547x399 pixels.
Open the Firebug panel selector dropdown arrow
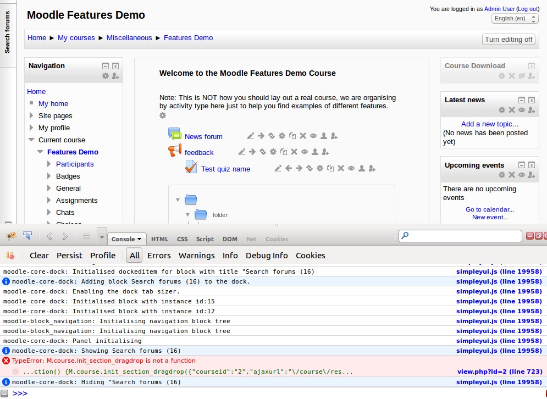102,237
